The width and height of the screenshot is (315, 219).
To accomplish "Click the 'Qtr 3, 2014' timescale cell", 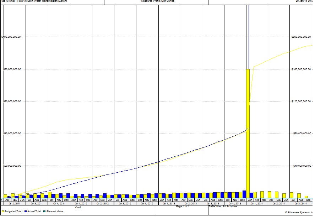I will coord(301,203).
